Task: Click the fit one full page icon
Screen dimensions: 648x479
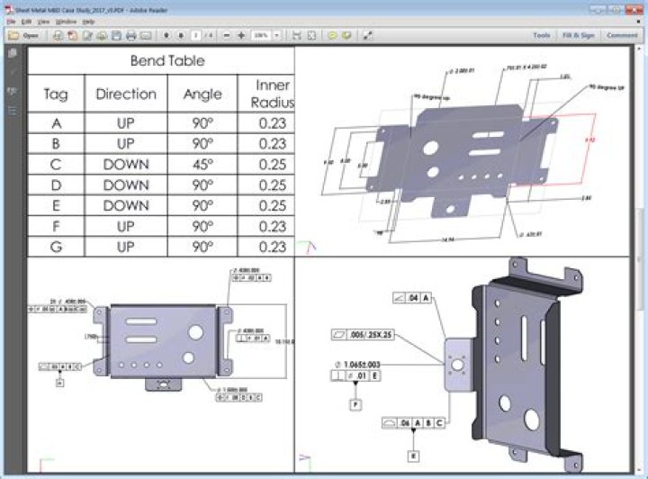Action: pos(311,35)
